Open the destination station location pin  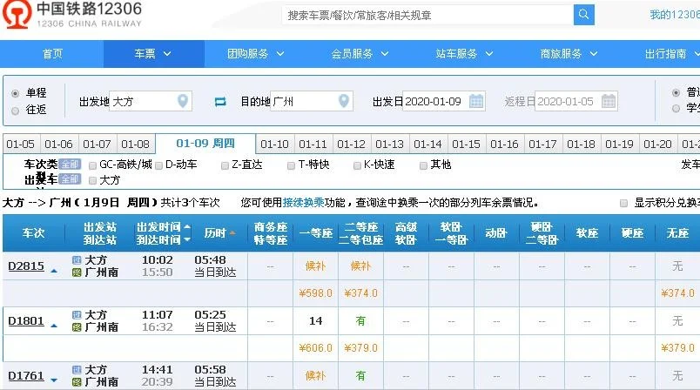(343, 101)
